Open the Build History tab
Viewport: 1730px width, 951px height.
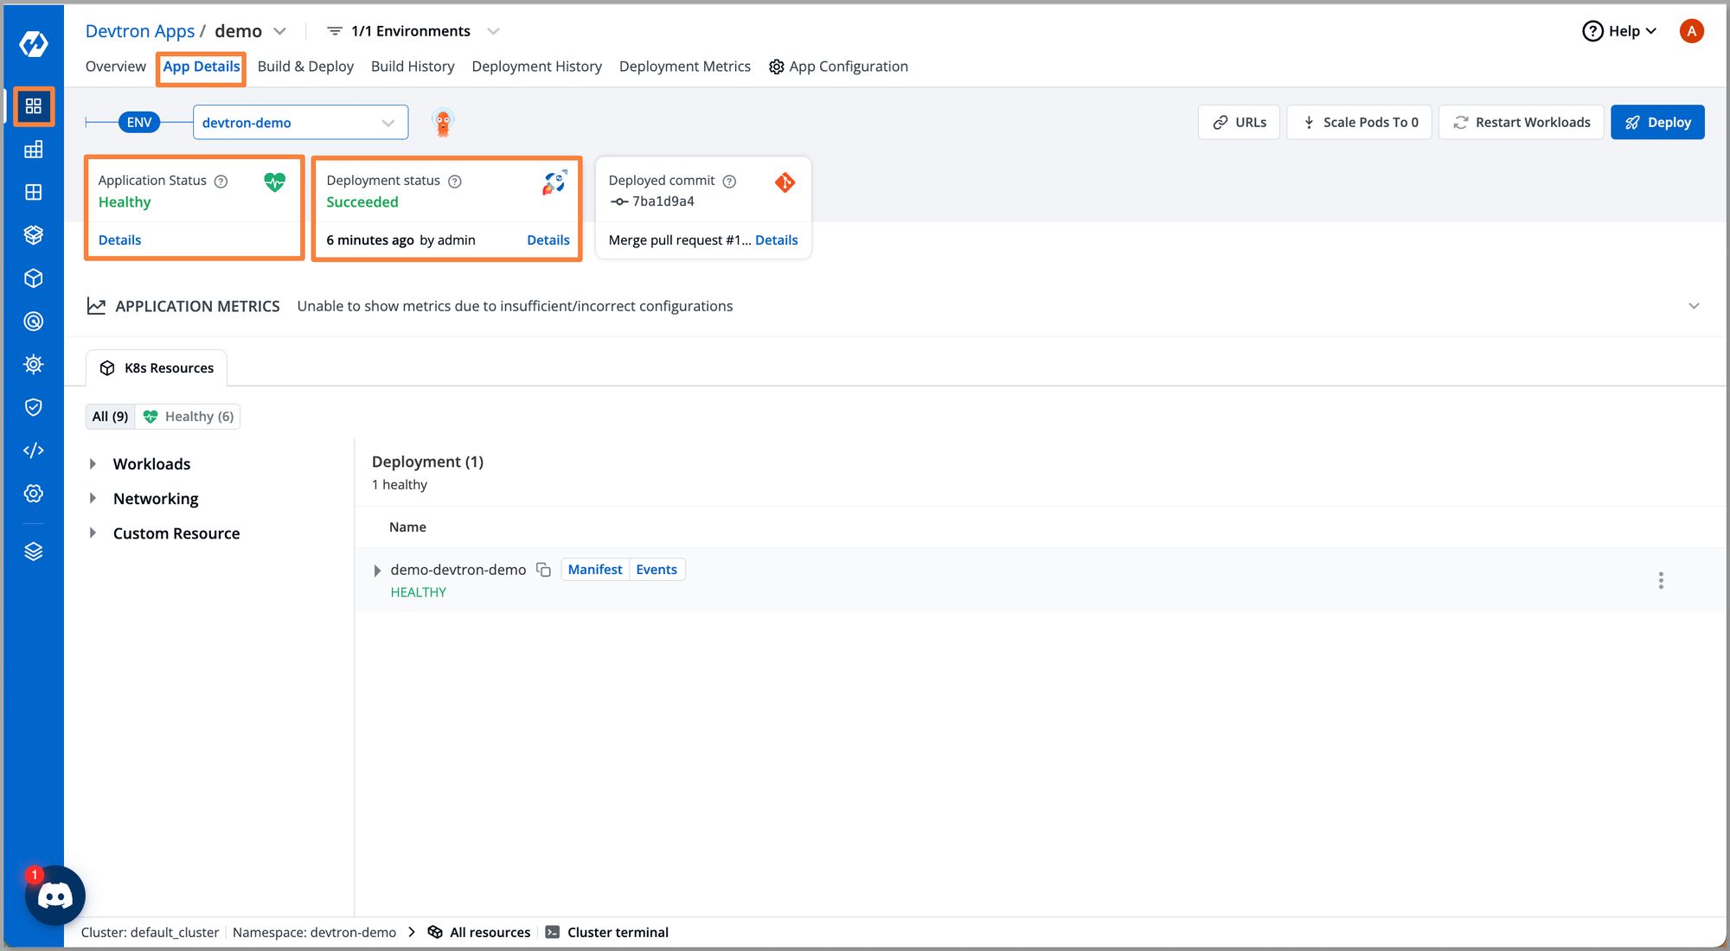tap(413, 67)
